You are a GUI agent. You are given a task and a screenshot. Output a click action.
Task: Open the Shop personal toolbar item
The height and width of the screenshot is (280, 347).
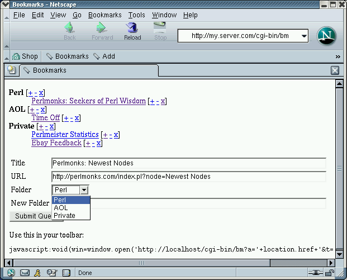click(25, 56)
